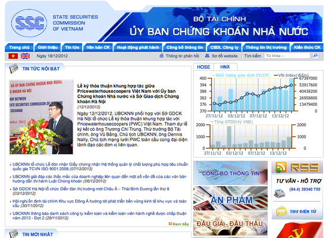The image size is (329, 238).
Task: Open the Ấn phẩm banner
Action: point(230,199)
